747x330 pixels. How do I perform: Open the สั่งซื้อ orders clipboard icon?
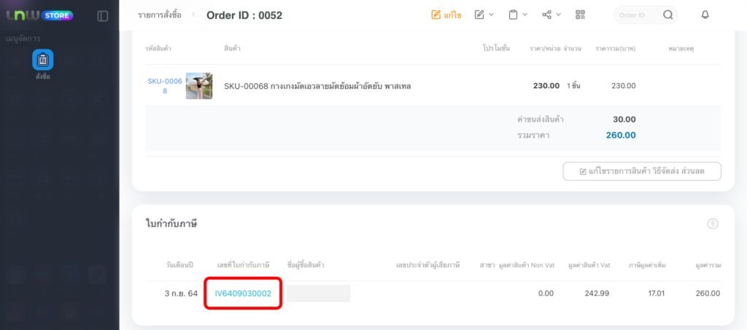coord(43,60)
